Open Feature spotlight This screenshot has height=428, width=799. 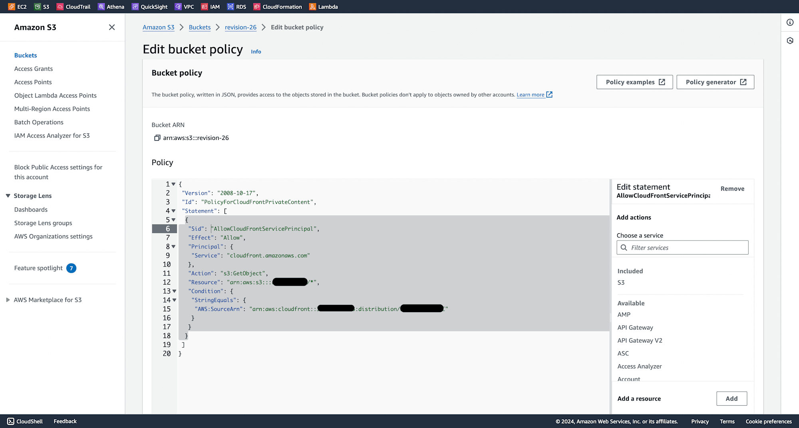[x=38, y=268]
